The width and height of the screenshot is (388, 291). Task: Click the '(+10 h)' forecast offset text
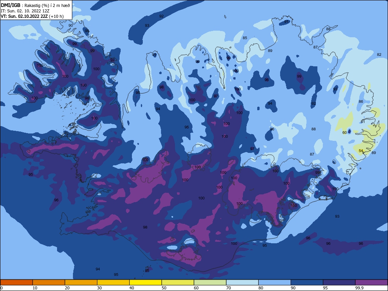click(x=56, y=16)
